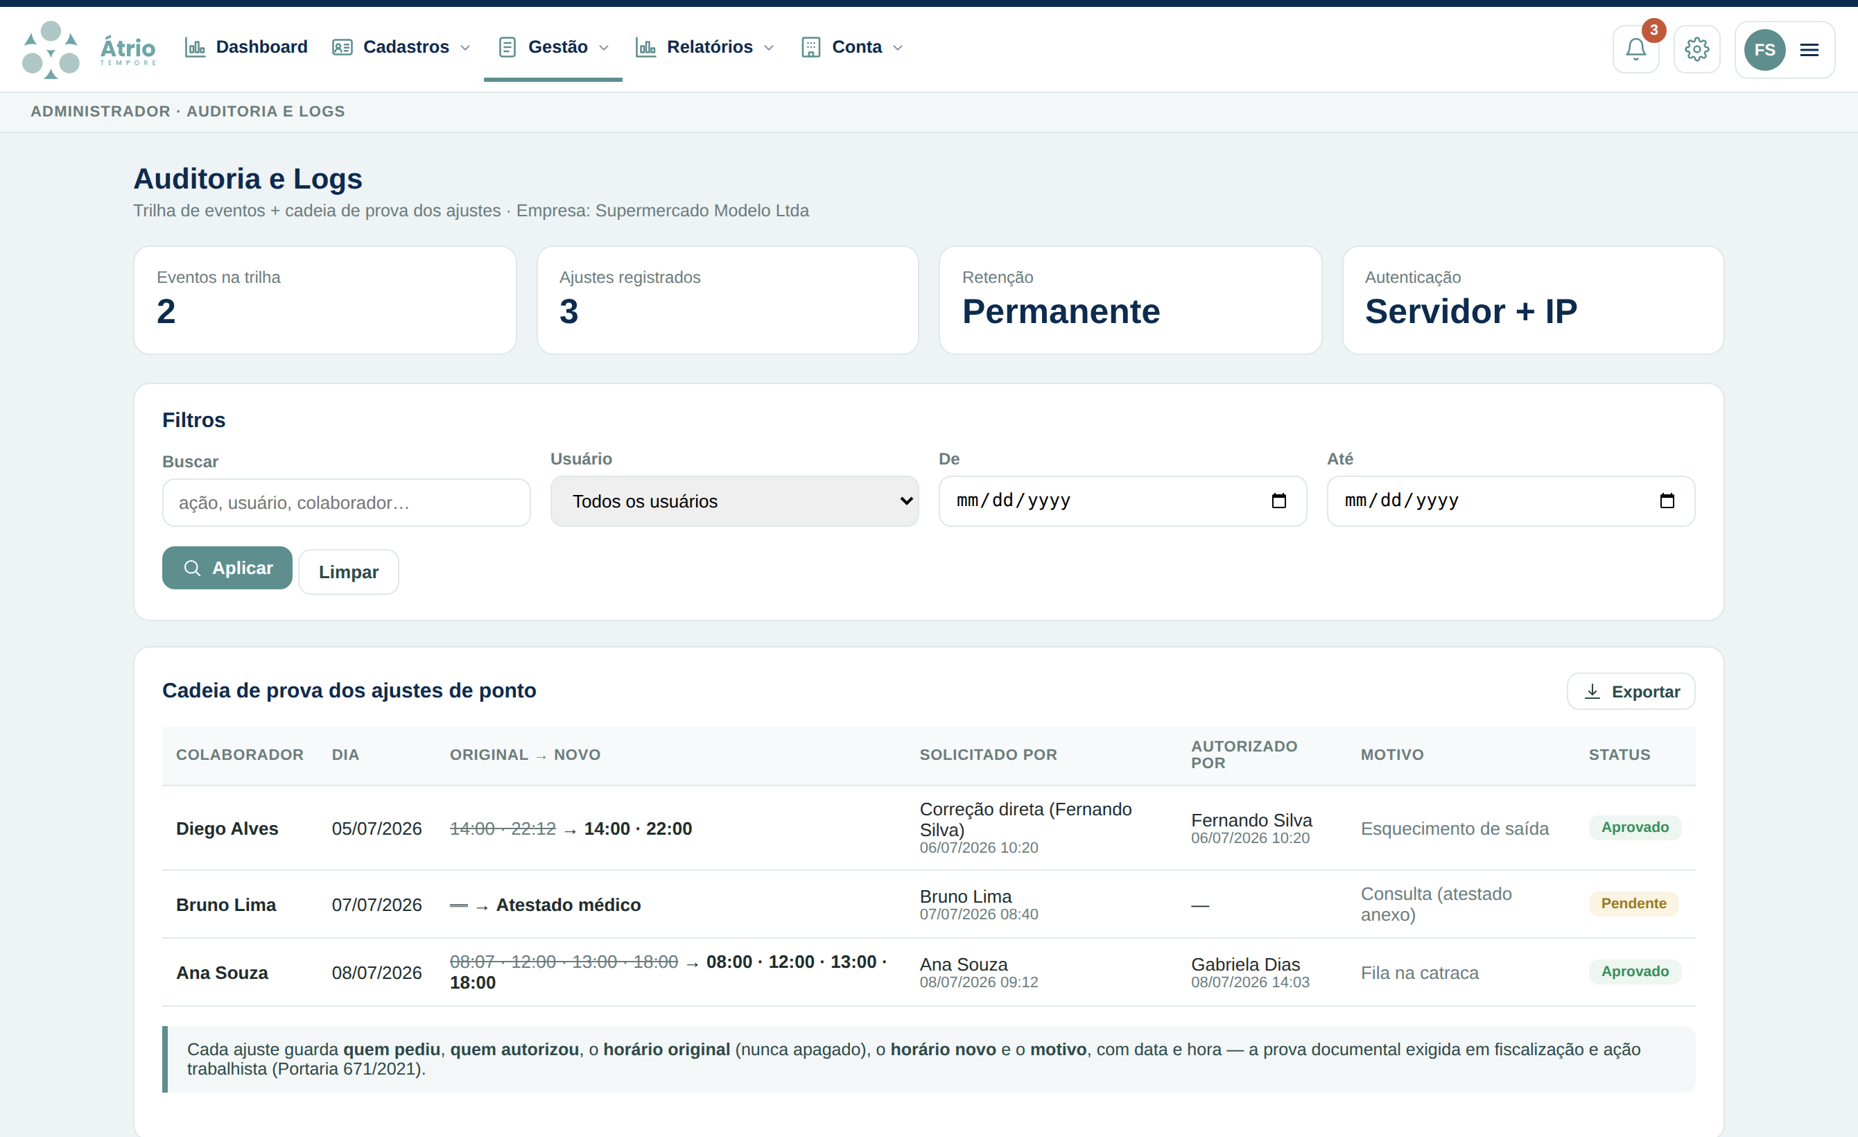Click the Átrio Tempore logo
1858x1137 pixels.
click(x=89, y=49)
